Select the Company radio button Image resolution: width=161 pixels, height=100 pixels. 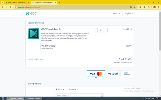pos(67,89)
